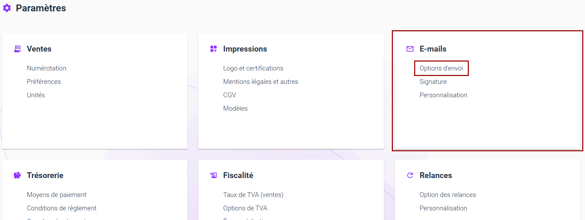
Task: Click the Impressions grid icon
Action: click(x=213, y=49)
